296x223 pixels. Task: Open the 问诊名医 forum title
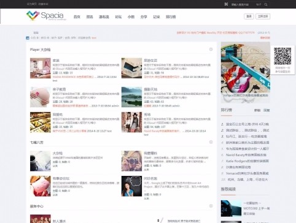[x=150, y=178]
